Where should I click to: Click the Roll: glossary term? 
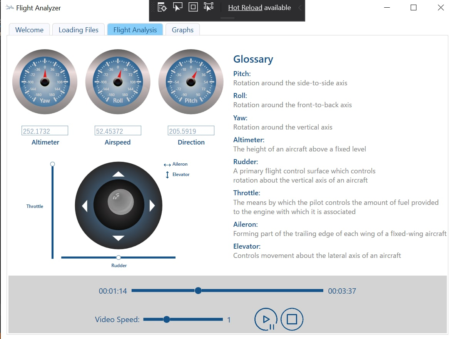(x=240, y=95)
